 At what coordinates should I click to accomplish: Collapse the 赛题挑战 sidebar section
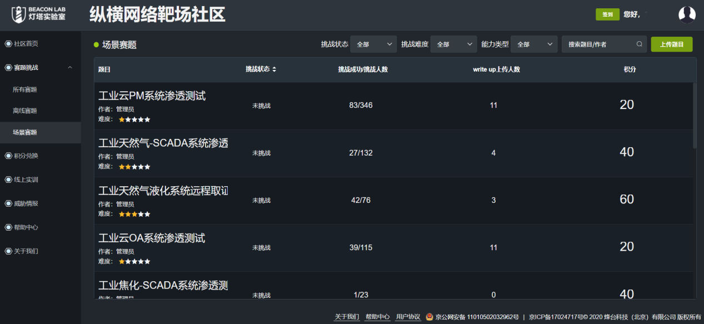(70, 68)
